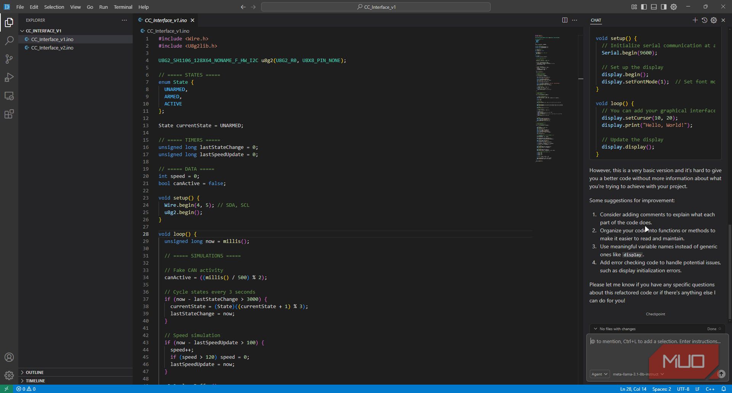The width and height of the screenshot is (732, 393).
Task: Open the Search view
Action: [x=9, y=41]
